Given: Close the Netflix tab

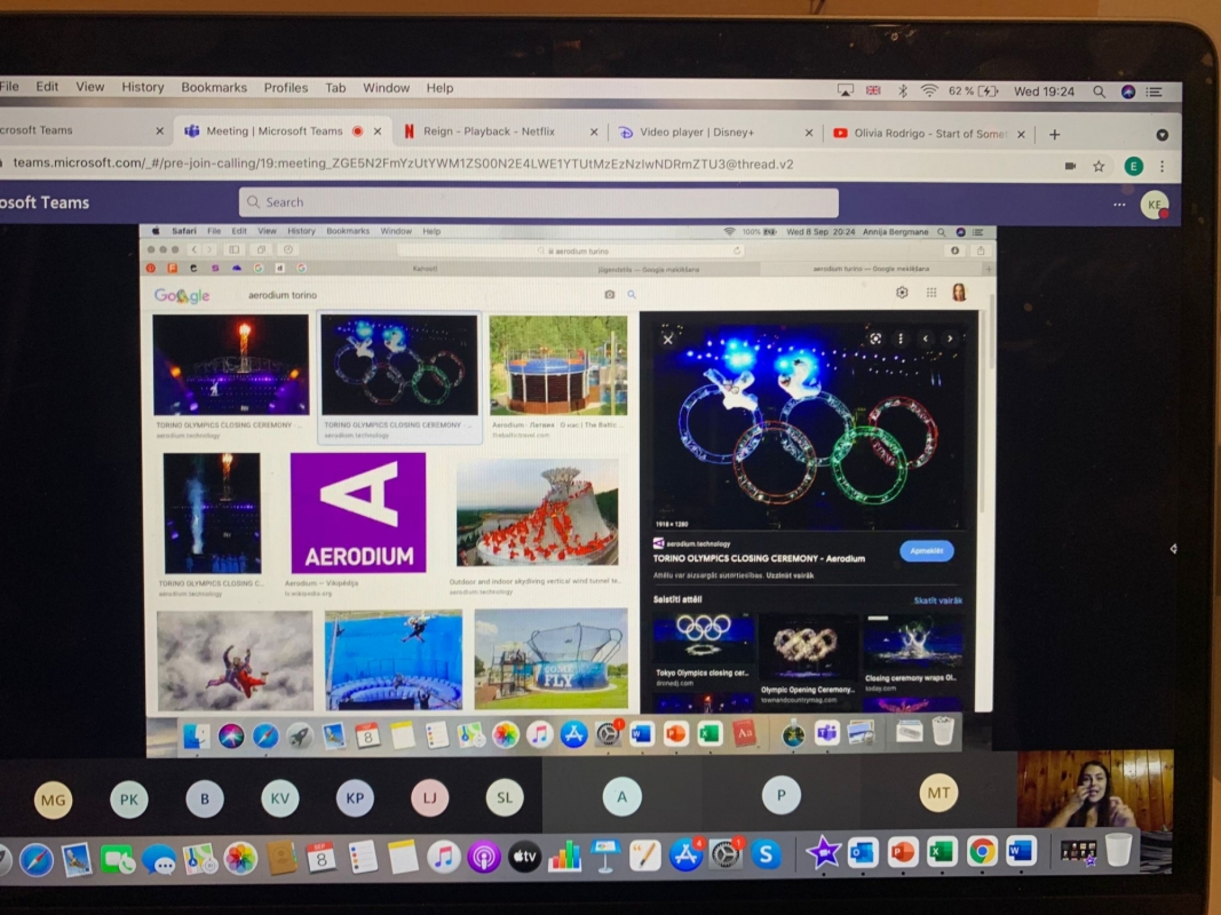Looking at the screenshot, I should point(593,132).
